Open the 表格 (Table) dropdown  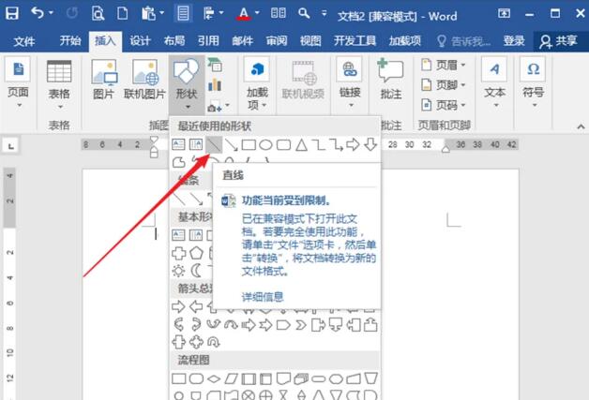pyautogui.click(x=59, y=84)
